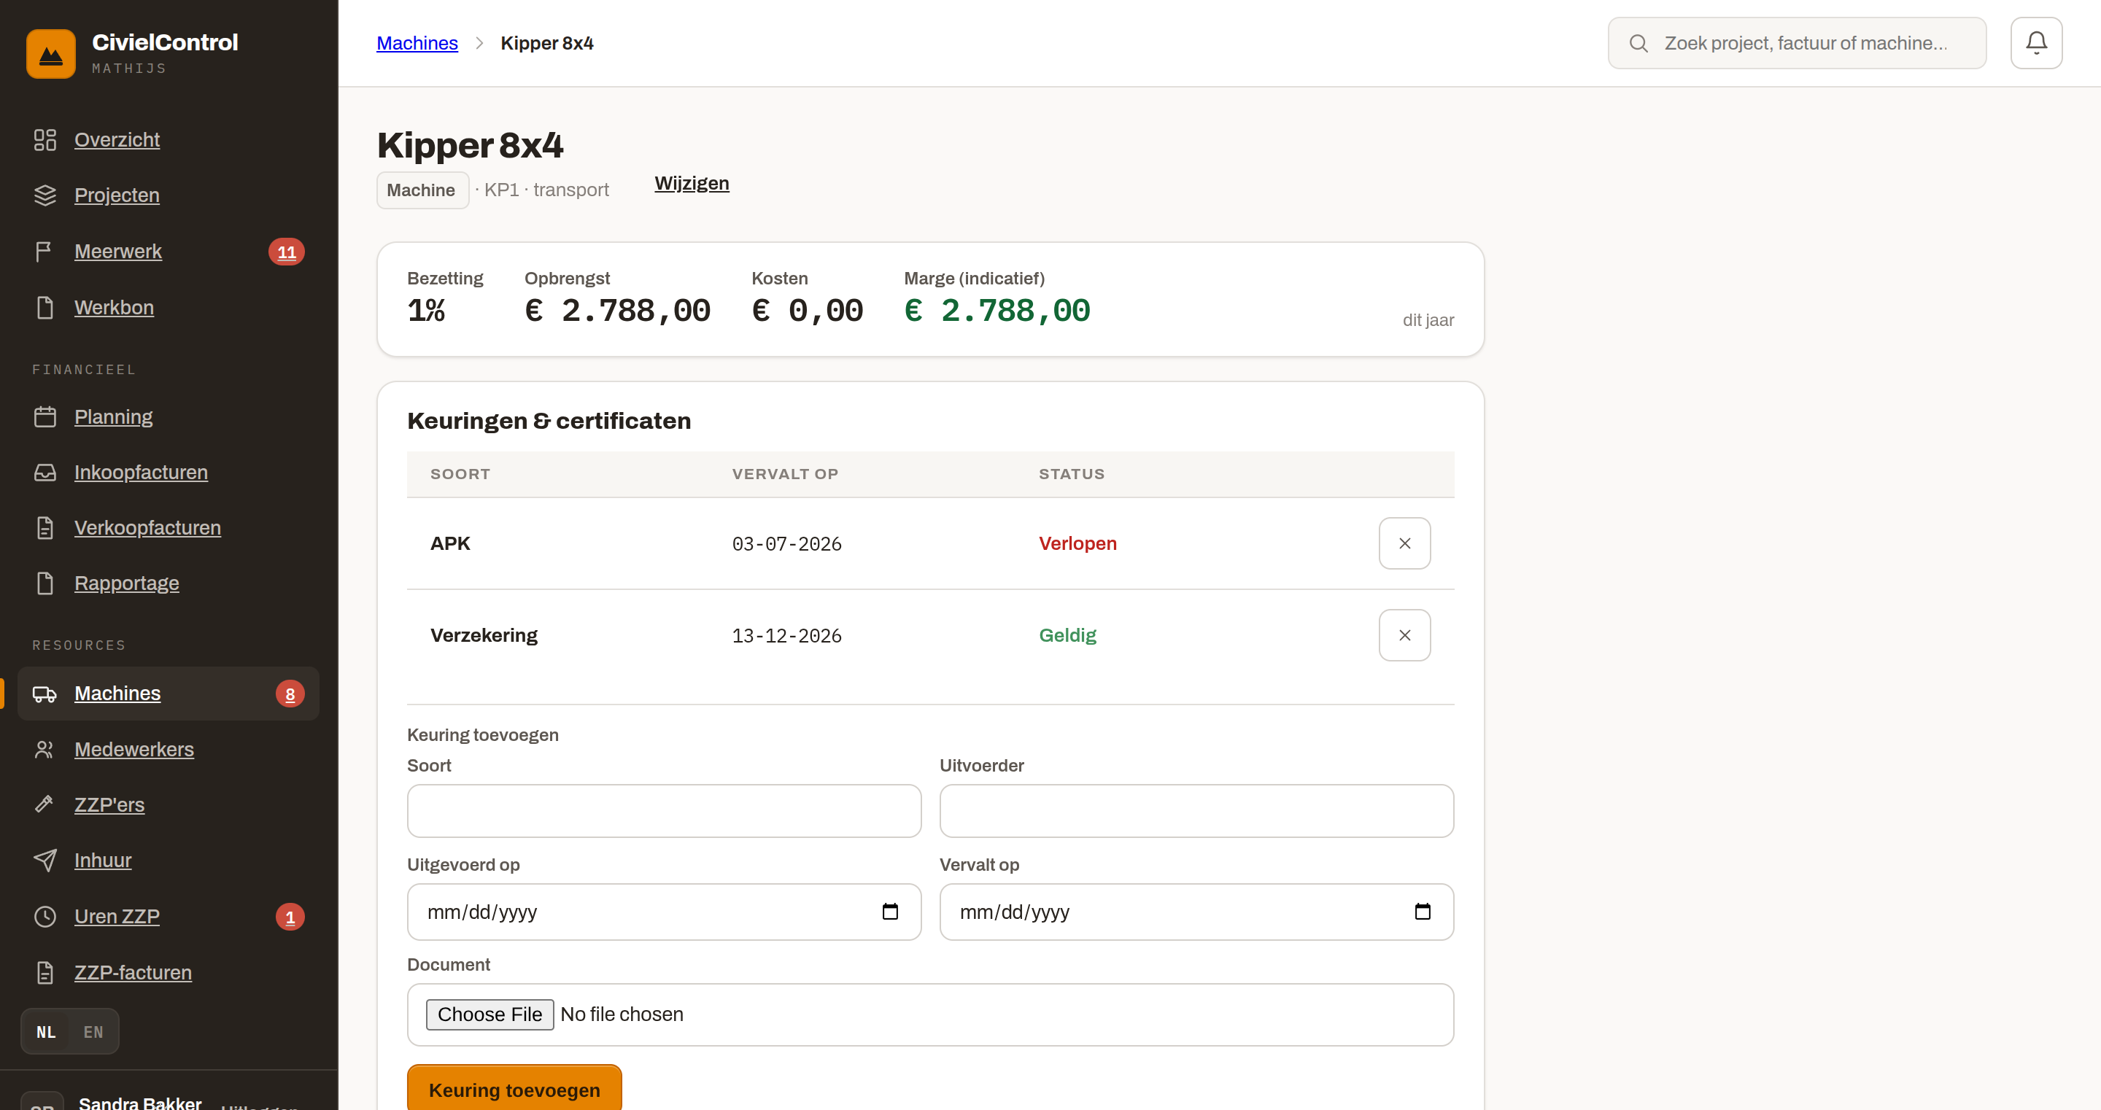Screen dimensions: 2101x1110
Task: Click the red 11 badge on Meerwerk
Action: pos(286,252)
